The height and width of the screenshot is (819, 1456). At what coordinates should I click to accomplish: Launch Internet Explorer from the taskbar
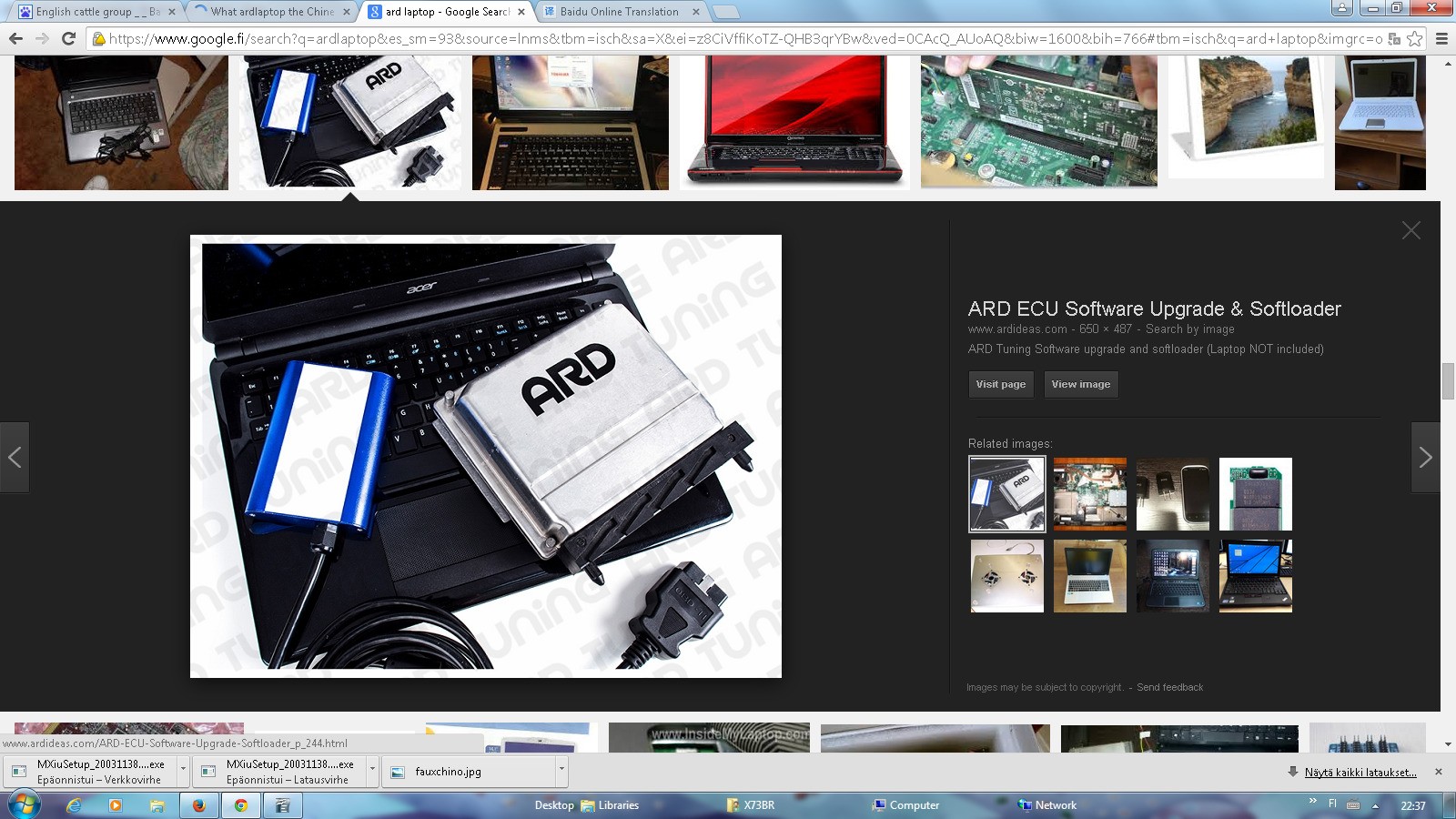74,805
